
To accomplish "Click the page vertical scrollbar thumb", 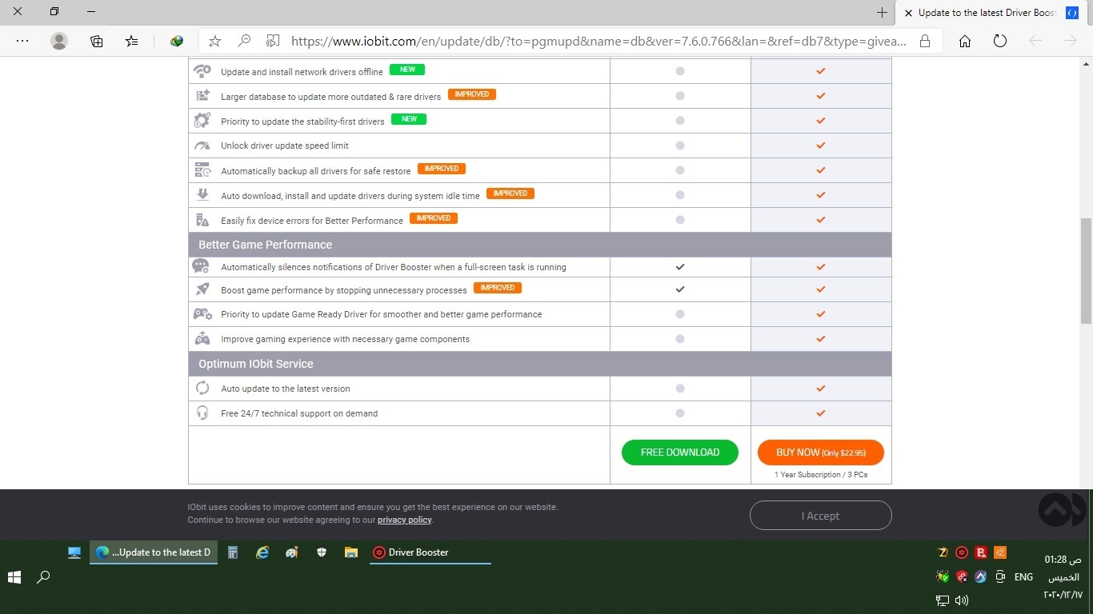I will tap(1086, 270).
